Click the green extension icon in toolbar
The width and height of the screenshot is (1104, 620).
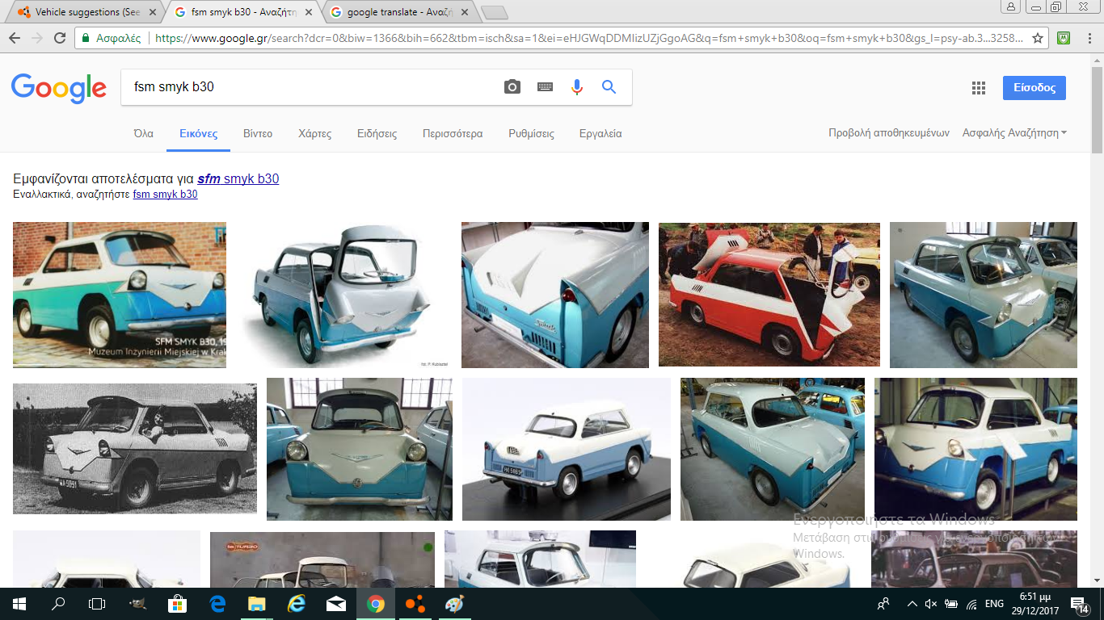[1064, 38]
